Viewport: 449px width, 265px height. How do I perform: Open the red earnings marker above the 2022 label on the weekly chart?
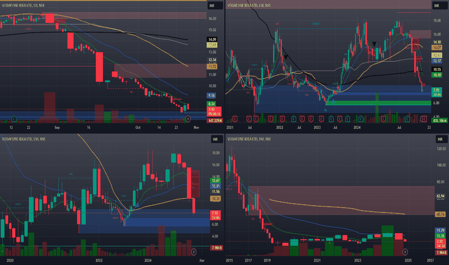[x=282, y=119]
